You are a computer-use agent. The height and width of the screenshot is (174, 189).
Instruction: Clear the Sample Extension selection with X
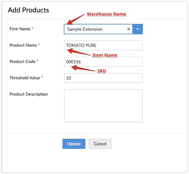click(129, 29)
